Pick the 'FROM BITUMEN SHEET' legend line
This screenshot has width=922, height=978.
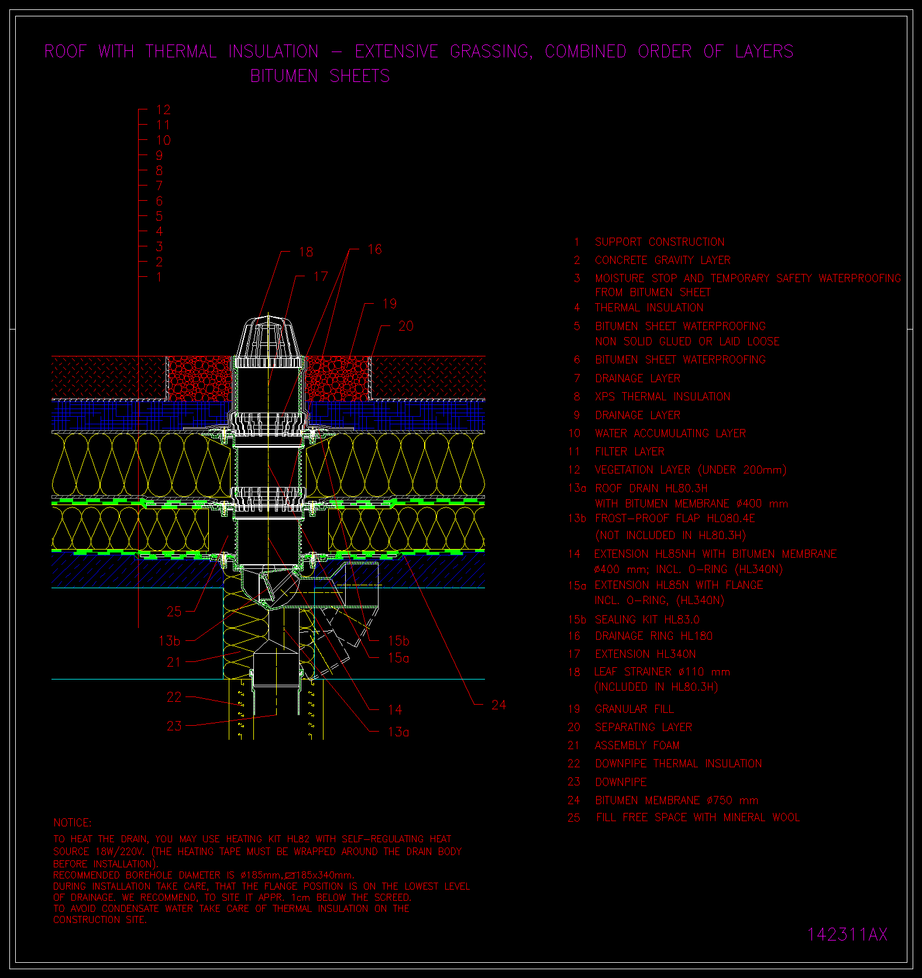pos(653,292)
